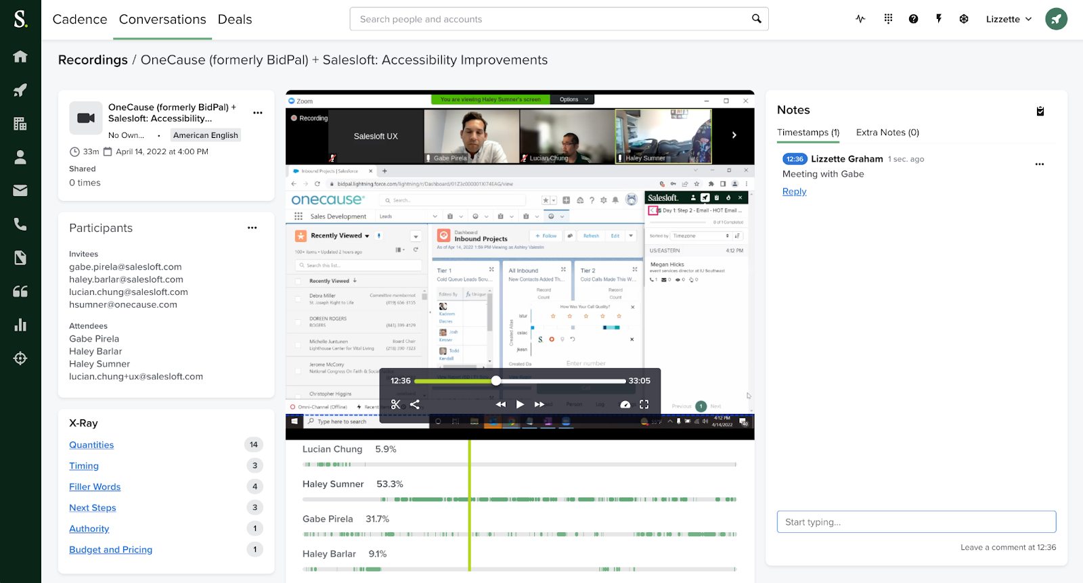Open the Emails envelope icon in sidebar
Screen dimensions: 1083x583
[20, 191]
